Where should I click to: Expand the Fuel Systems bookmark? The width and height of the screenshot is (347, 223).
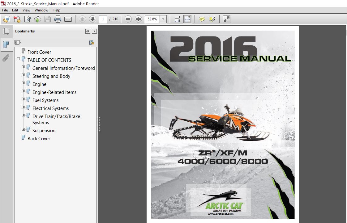[23, 99]
